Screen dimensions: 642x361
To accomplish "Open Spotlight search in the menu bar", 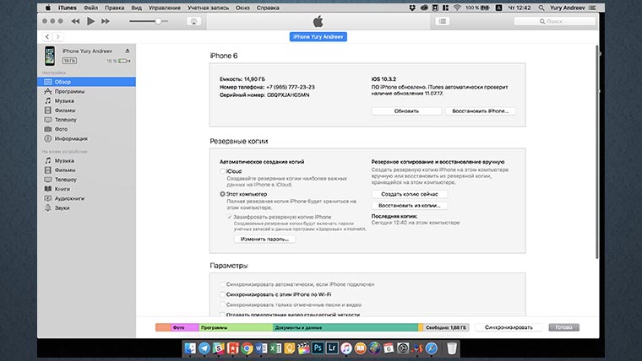I will 541,8.
